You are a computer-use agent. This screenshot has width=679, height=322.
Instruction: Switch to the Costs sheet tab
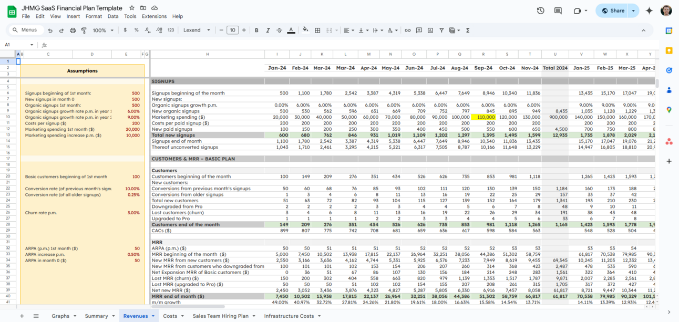pos(170,316)
